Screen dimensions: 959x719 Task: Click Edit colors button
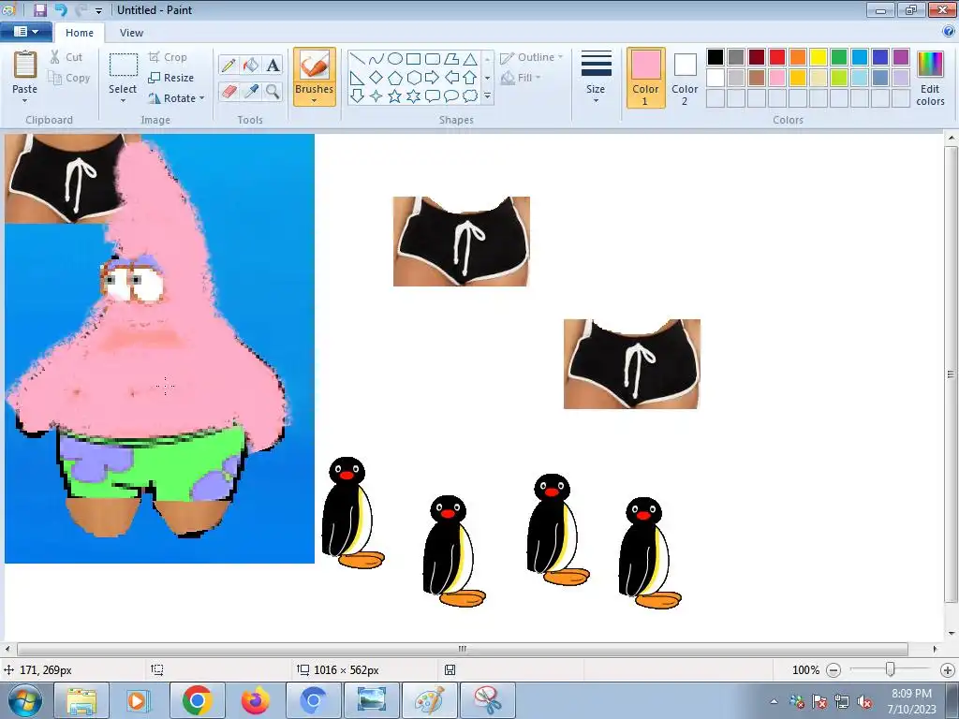pyautogui.click(x=930, y=78)
